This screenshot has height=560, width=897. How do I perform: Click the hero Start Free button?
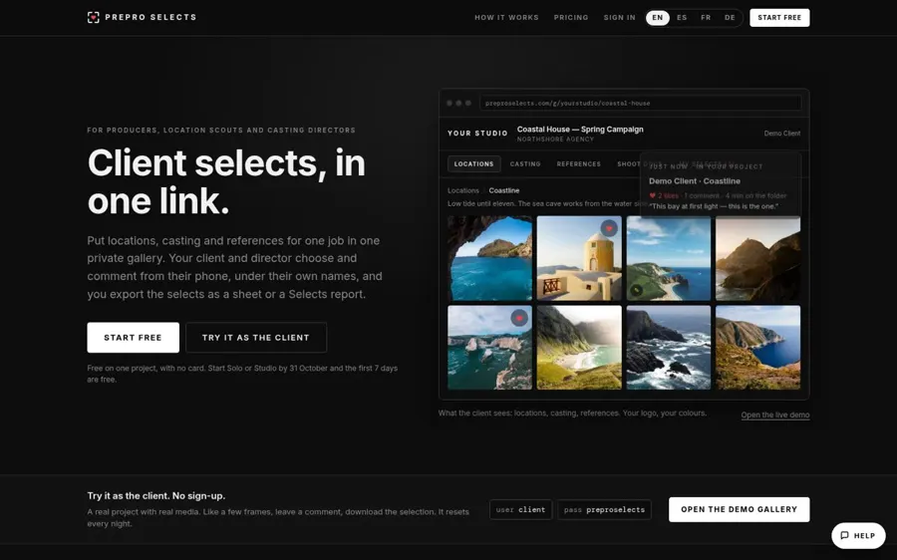[133, 338]
